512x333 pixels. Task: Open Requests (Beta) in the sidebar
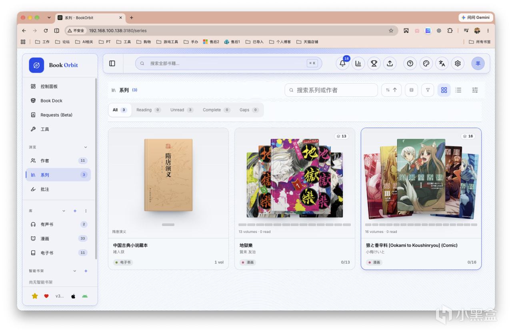point(58,115)
